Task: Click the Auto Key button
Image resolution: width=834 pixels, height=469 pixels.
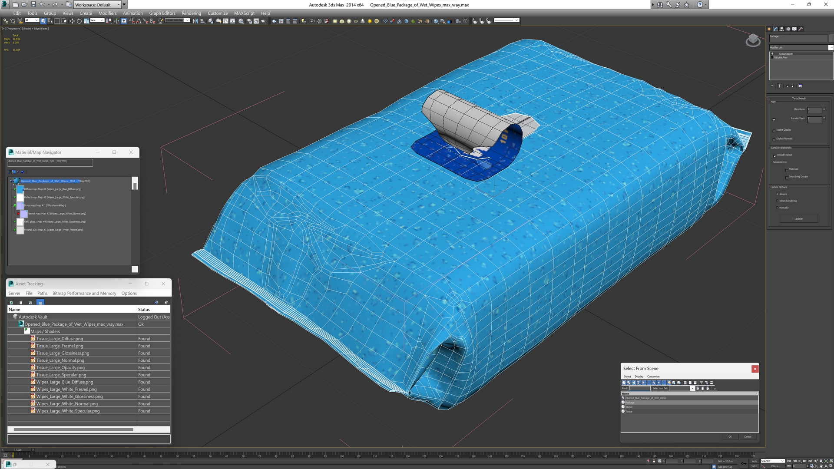Action: coord(754,461)
